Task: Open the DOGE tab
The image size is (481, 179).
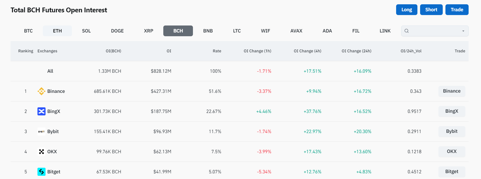Action: [x=117, y=31]
